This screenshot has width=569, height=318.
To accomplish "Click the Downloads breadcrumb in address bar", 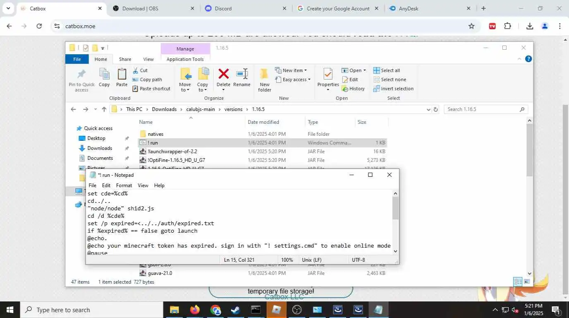I will (x=164, y=109).
